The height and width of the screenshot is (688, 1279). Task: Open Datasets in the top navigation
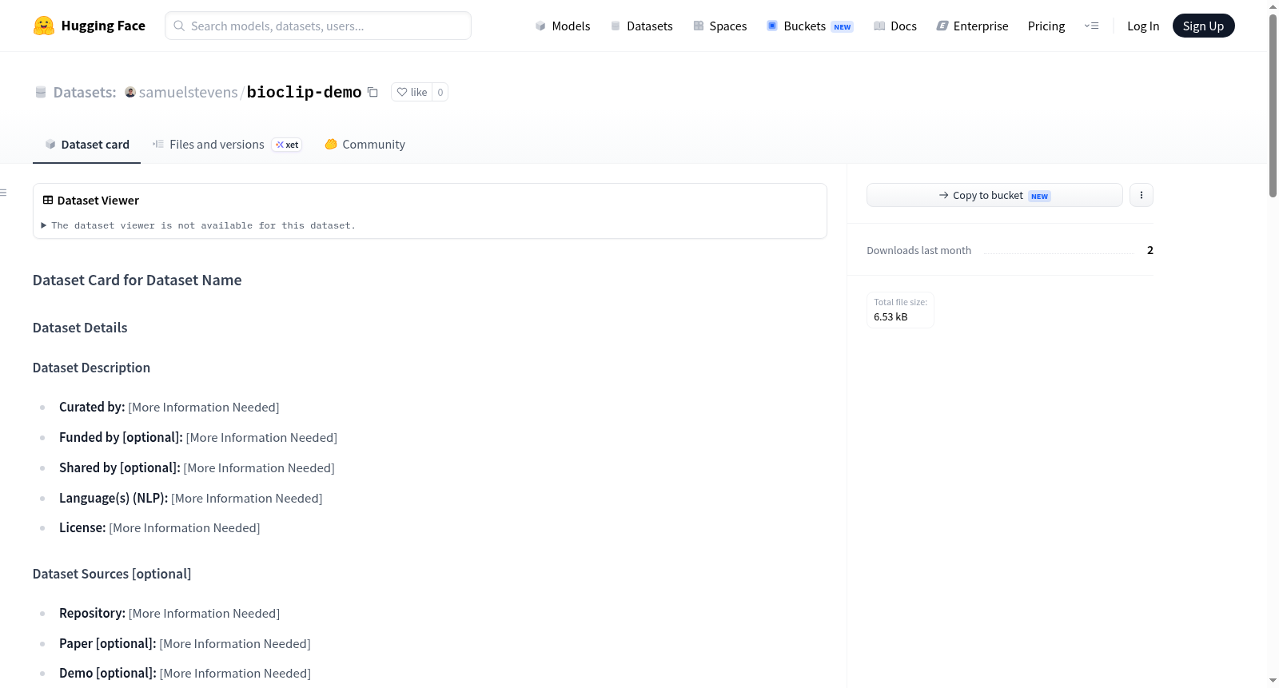[642, 26]
